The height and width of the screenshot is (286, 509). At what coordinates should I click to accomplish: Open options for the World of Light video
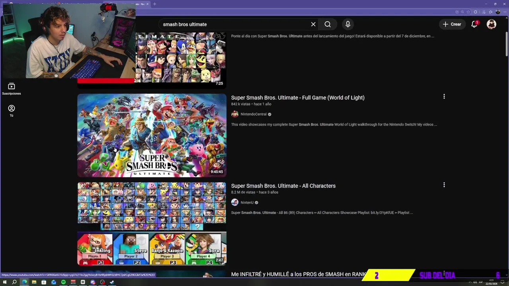444,97
